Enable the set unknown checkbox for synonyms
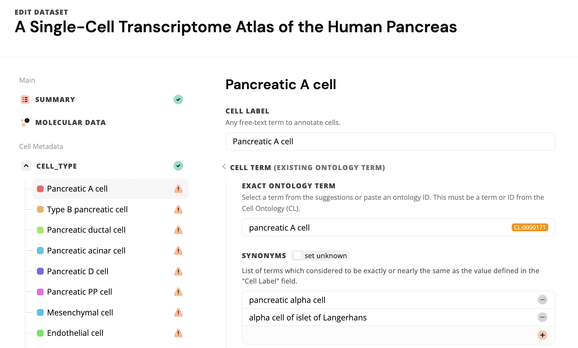The height and width of the screenshot is (348, 578). tap(298, 255)
